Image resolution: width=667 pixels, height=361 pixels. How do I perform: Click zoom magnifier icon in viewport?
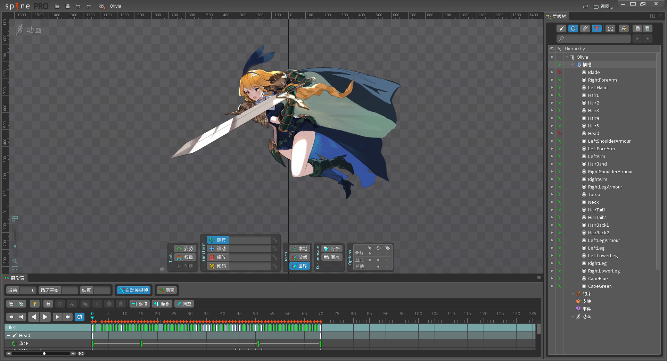[x=15, y=261]
